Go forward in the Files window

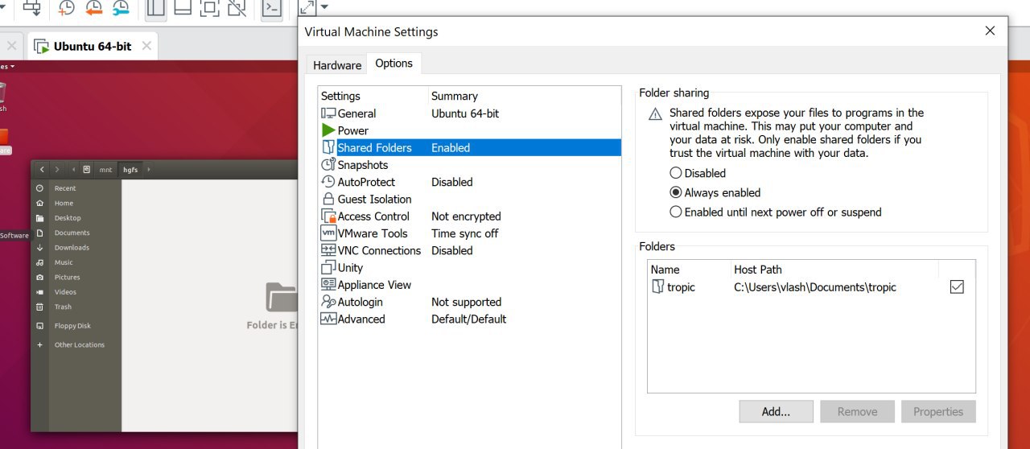pos(57,170)
